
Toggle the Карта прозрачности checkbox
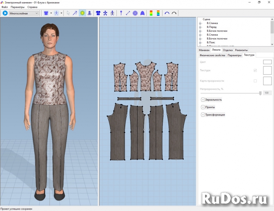(x=255, y=81)
